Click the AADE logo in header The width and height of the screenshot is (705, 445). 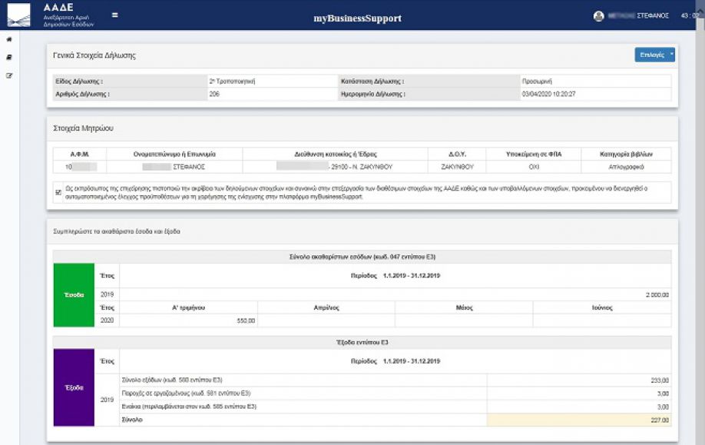click(x=19, y=15)
